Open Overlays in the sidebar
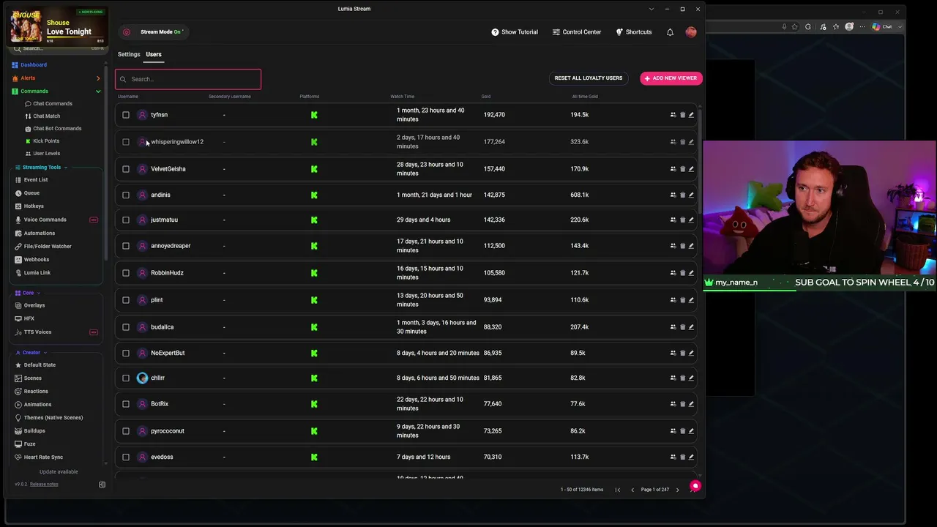This screenshot has height=527, width=937. point(30,305)
